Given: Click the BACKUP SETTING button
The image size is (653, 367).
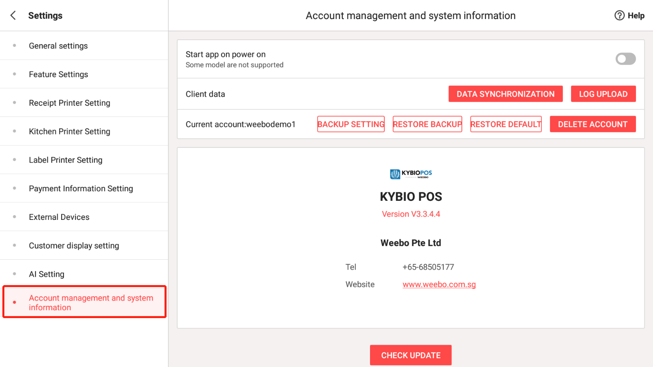Looking at the screenshot, I should coord(351,124).
